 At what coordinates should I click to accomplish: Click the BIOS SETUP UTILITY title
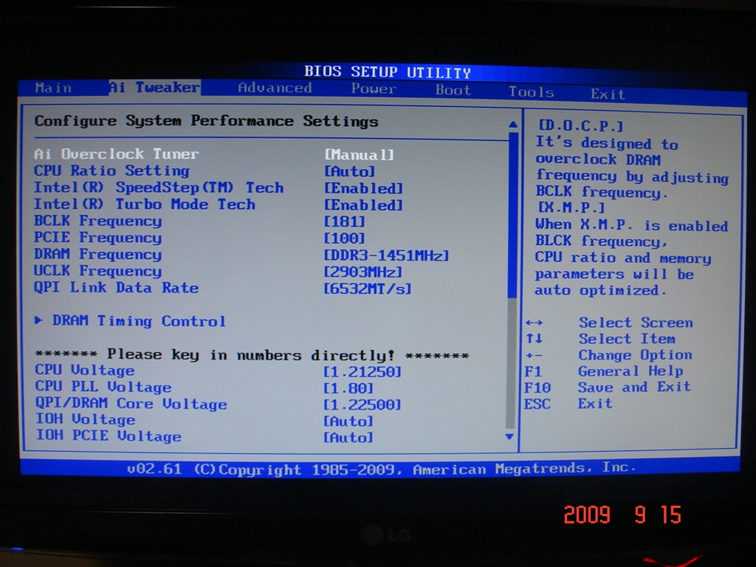coord(387,72)
